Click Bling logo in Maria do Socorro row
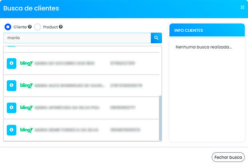The image size is (248, 166). [x=26, y=63]
